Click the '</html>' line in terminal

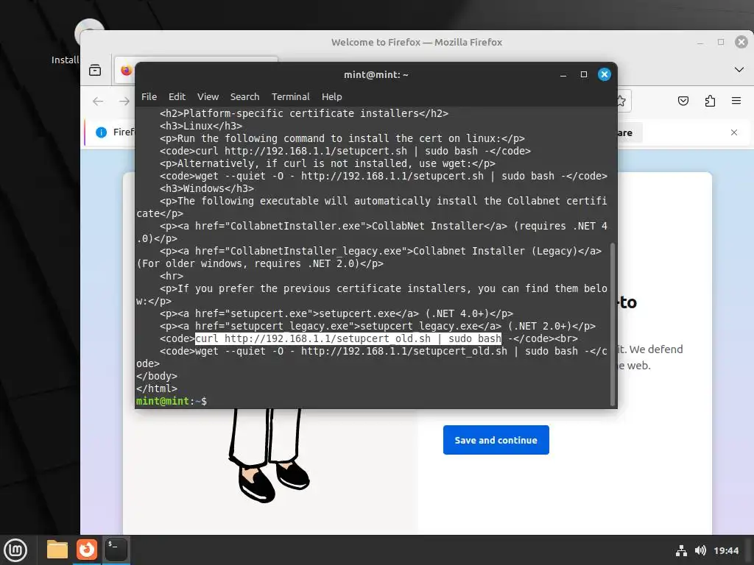157,388
